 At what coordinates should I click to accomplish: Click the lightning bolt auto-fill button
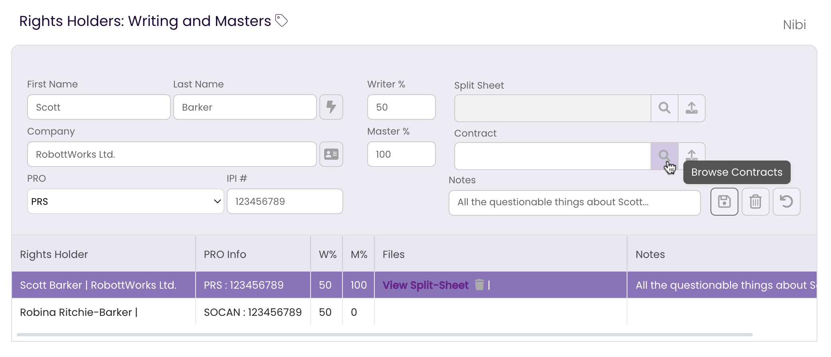tap(331, 107)
